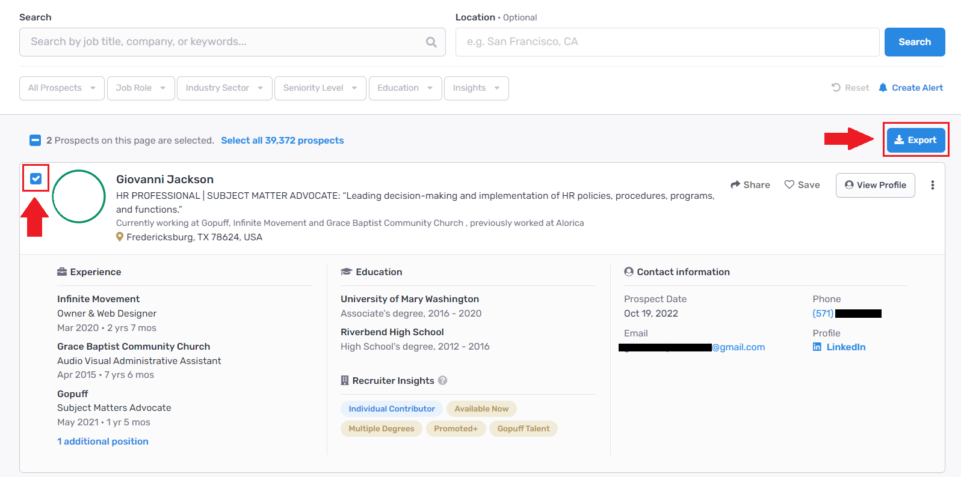Click Associate's degree, 2016 - 2020 text

(411, 314)
